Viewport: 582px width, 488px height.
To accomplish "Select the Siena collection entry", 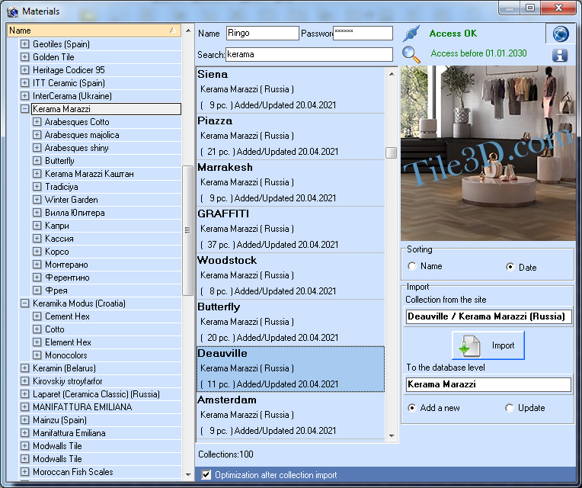I will [x=291, y=90].
